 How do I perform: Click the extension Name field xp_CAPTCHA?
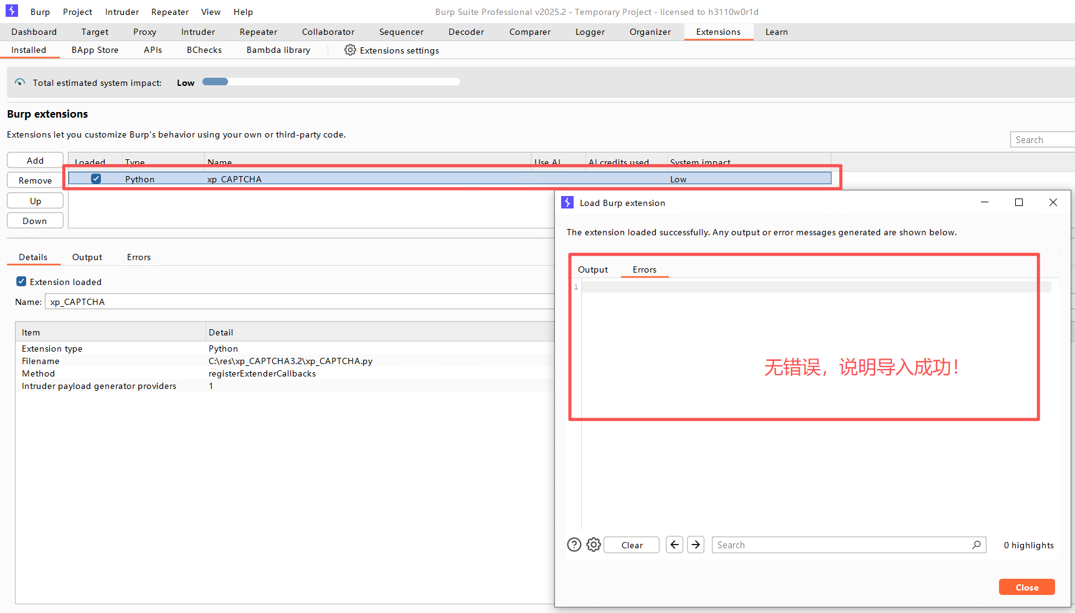click(x=300, y=301)
